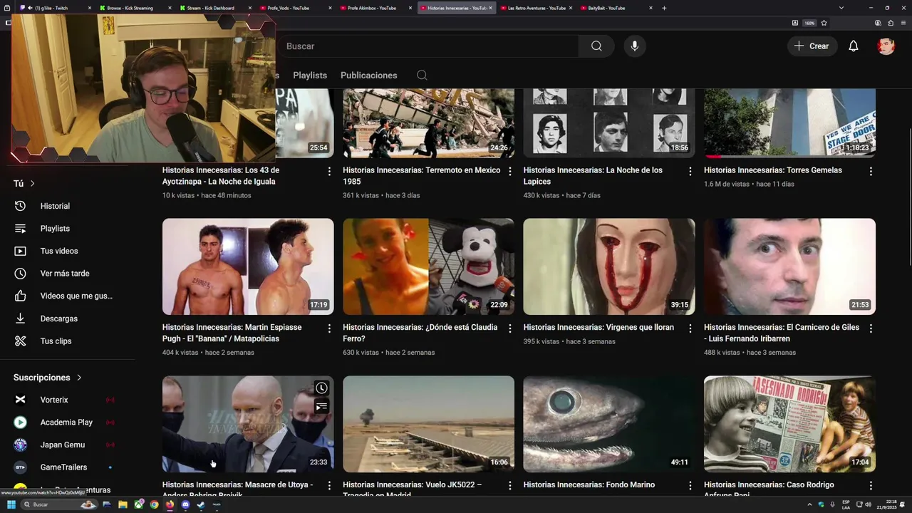The image size is (912, 513).
Task: Add Utoya video to queue icon
Action: 321,407
